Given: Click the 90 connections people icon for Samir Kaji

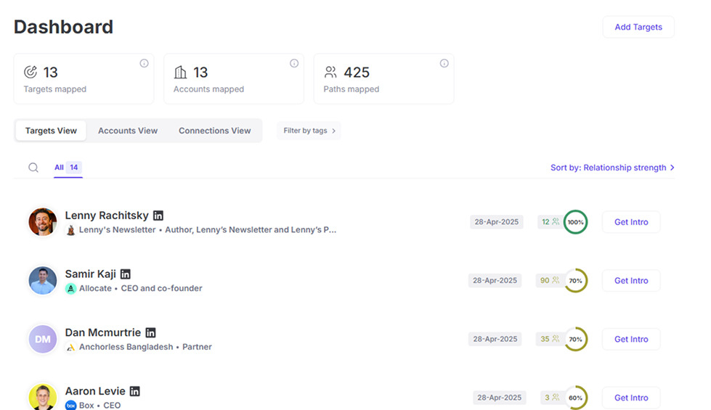Looking at the screenshot, I should (556, 280).
